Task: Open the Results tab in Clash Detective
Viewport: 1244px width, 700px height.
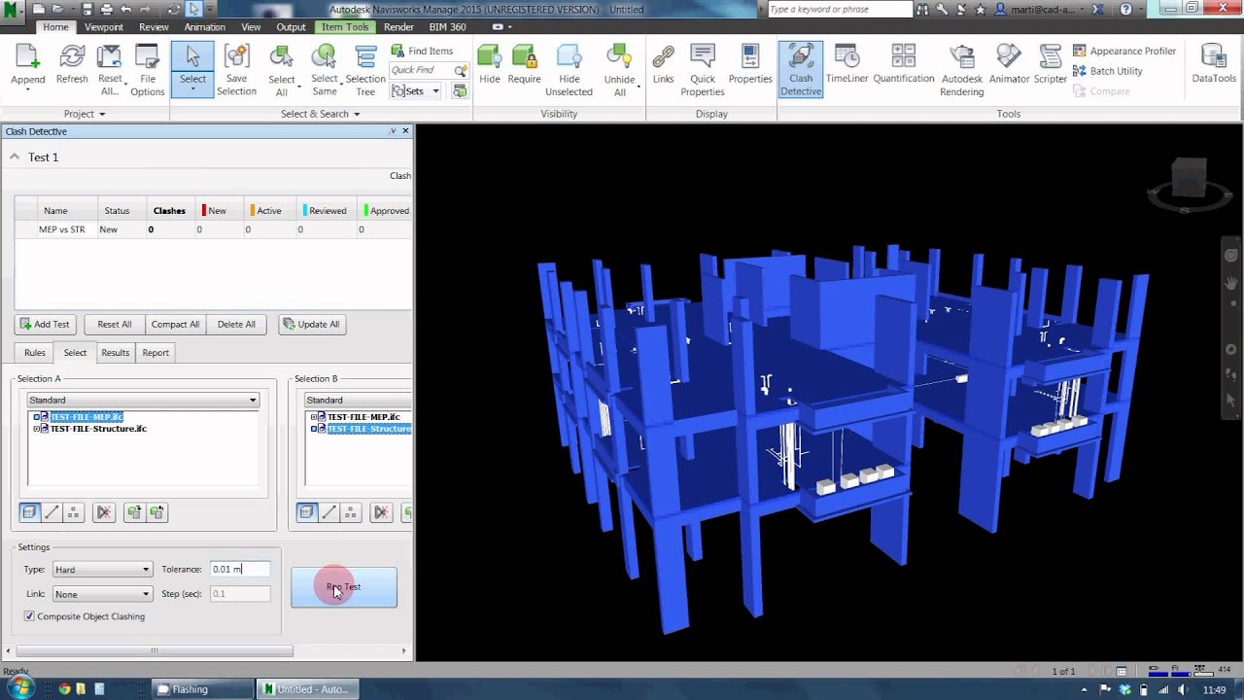Action: tap(115, 353)
